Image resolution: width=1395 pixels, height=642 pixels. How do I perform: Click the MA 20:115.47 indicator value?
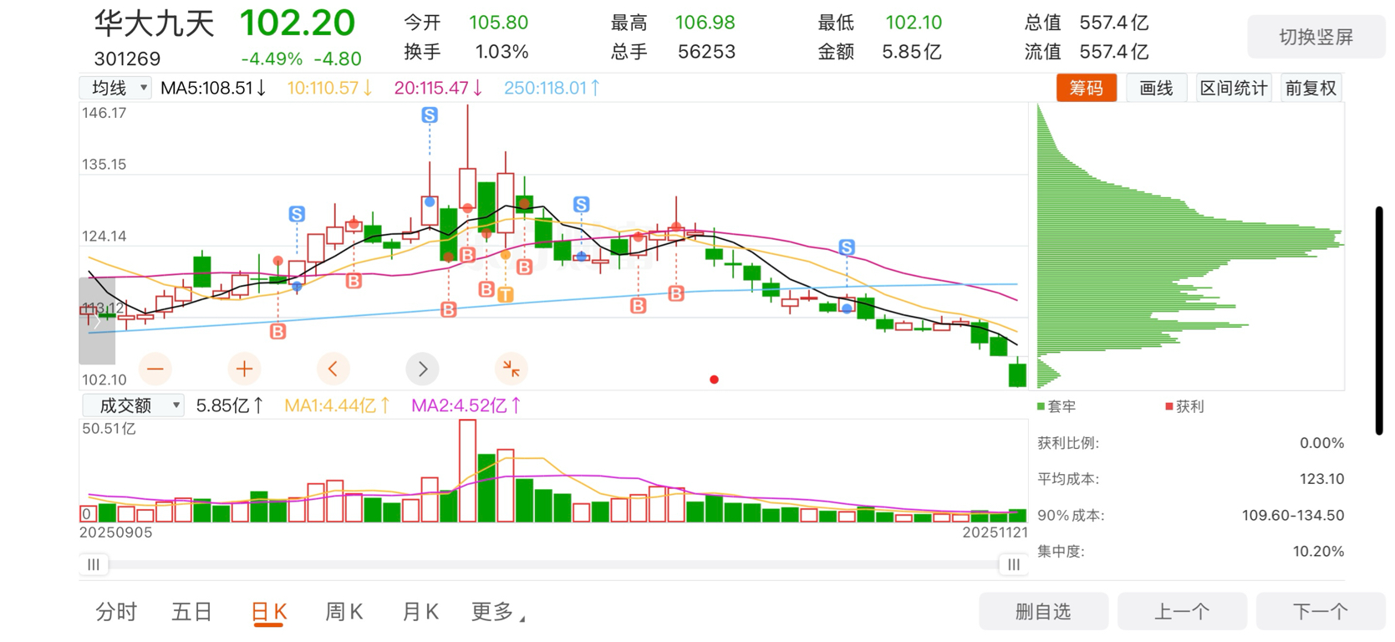[x=439, y=88]
